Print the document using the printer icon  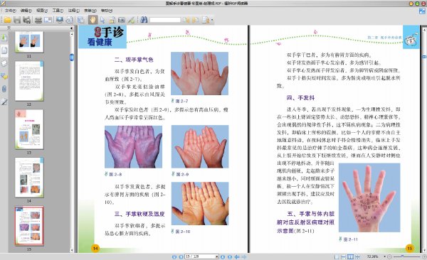[38, 20]
